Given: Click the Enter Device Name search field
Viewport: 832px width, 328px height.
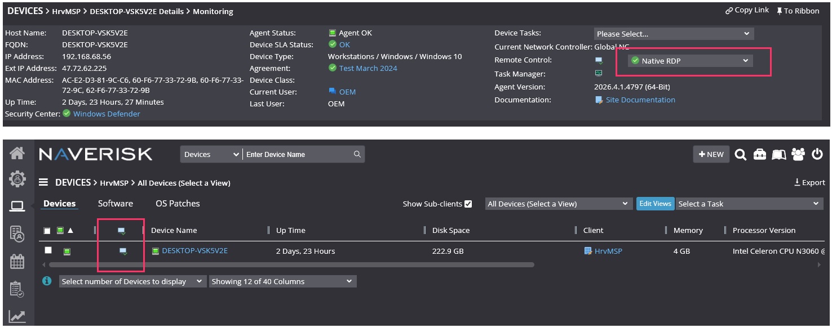Looking at the screenshot, I should point(298,154).
